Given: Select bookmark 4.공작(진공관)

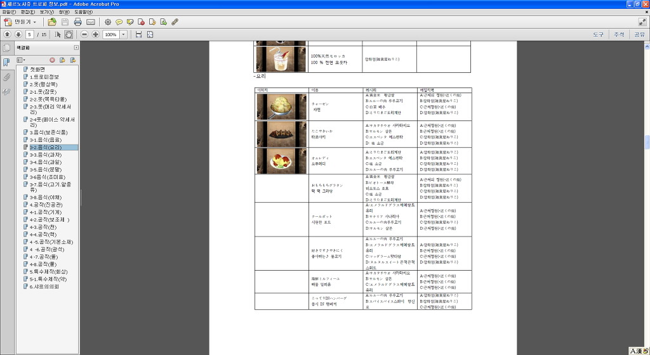Looking at the screenshot, I should point(46,205).
